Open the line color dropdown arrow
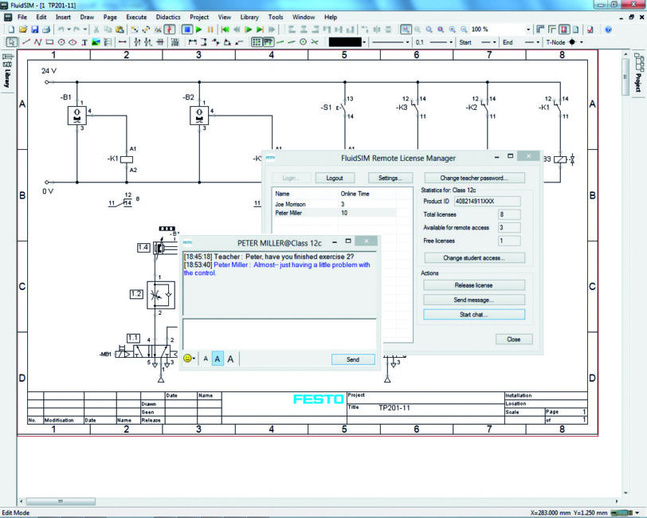 pyautogui.click(x=364, y=42)
